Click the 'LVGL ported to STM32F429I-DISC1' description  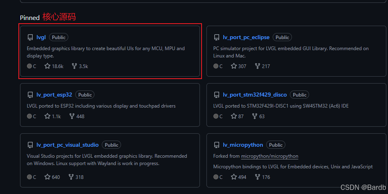(x=281, y=106)
